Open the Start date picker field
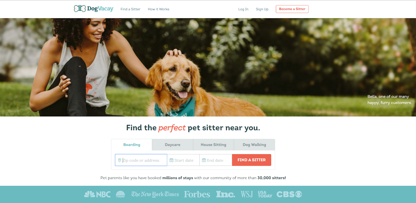Screen dimensions: 416x203 183,160
